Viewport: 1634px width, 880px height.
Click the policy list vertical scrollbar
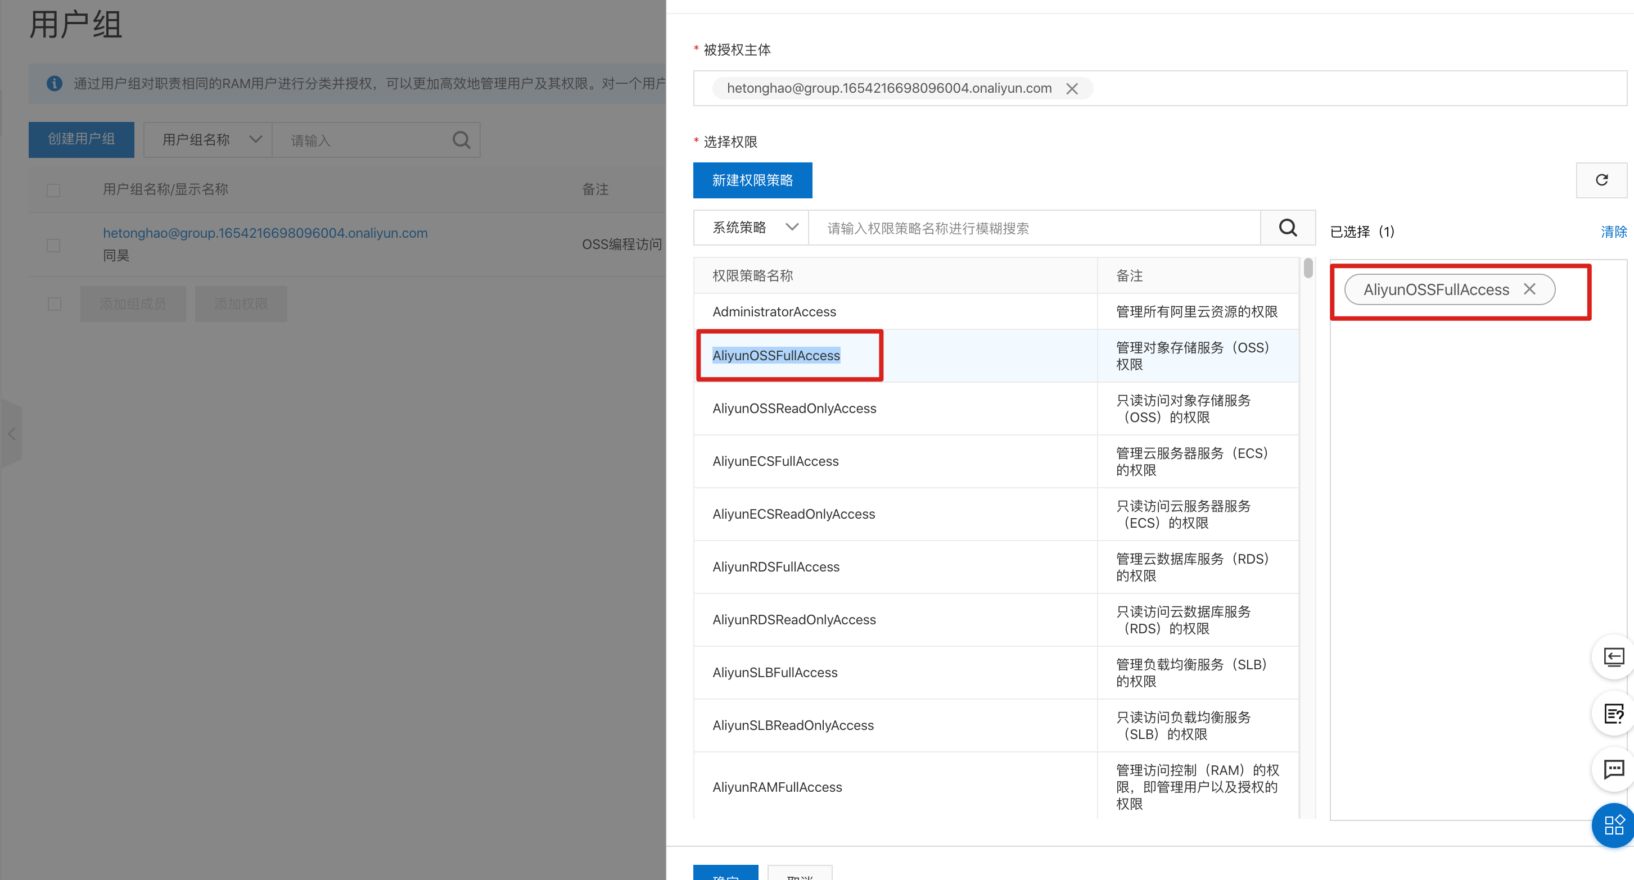pos(1308,267)
